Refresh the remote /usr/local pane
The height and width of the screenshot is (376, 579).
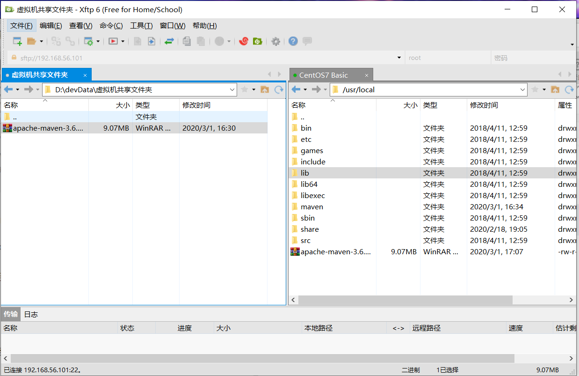[x=569, y=89]
